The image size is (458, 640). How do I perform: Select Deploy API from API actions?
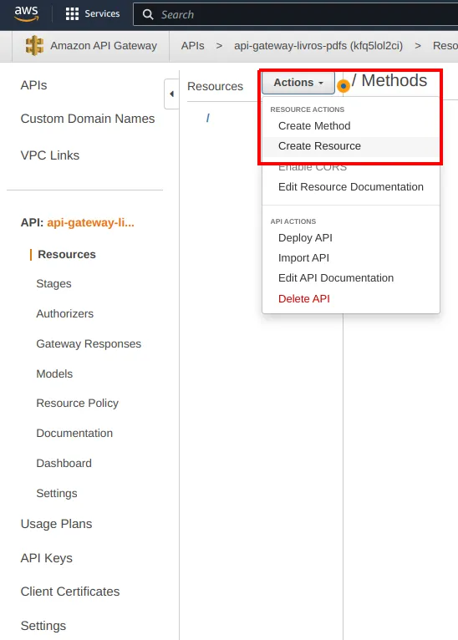coord(305,238)
